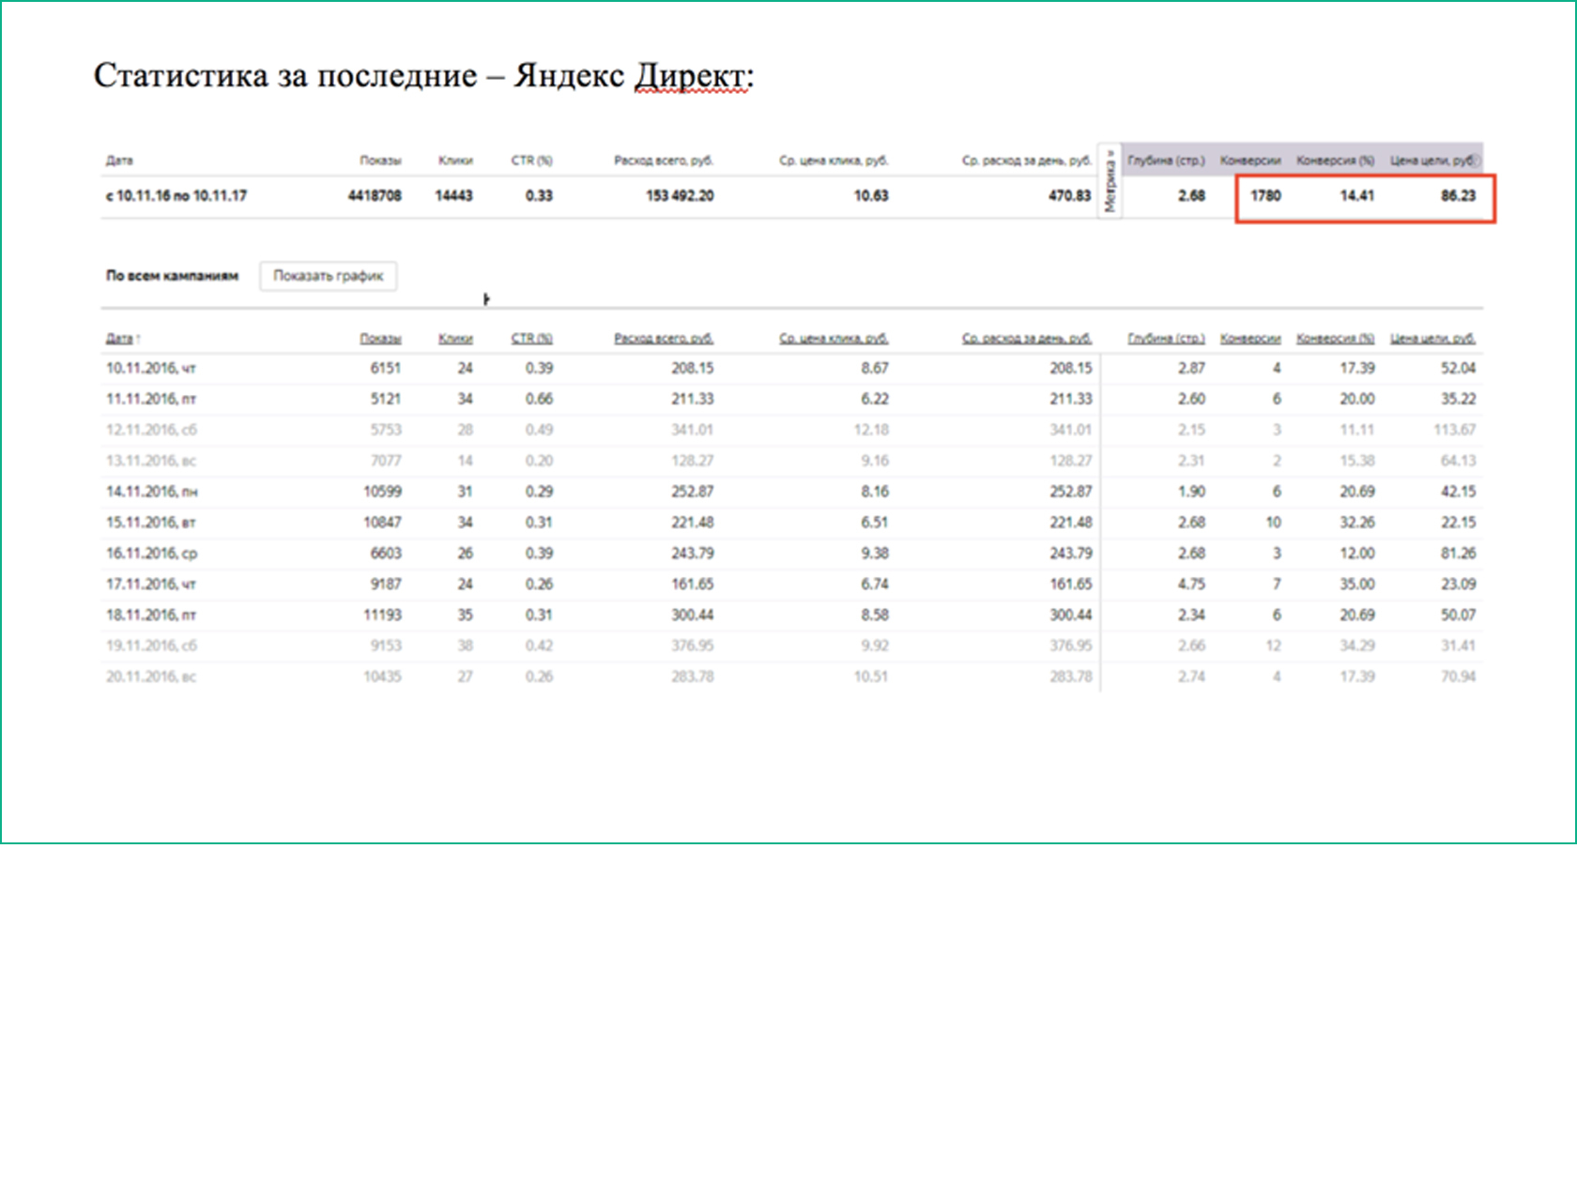Click total impressions value 4418708

click(x=375, y=196)
